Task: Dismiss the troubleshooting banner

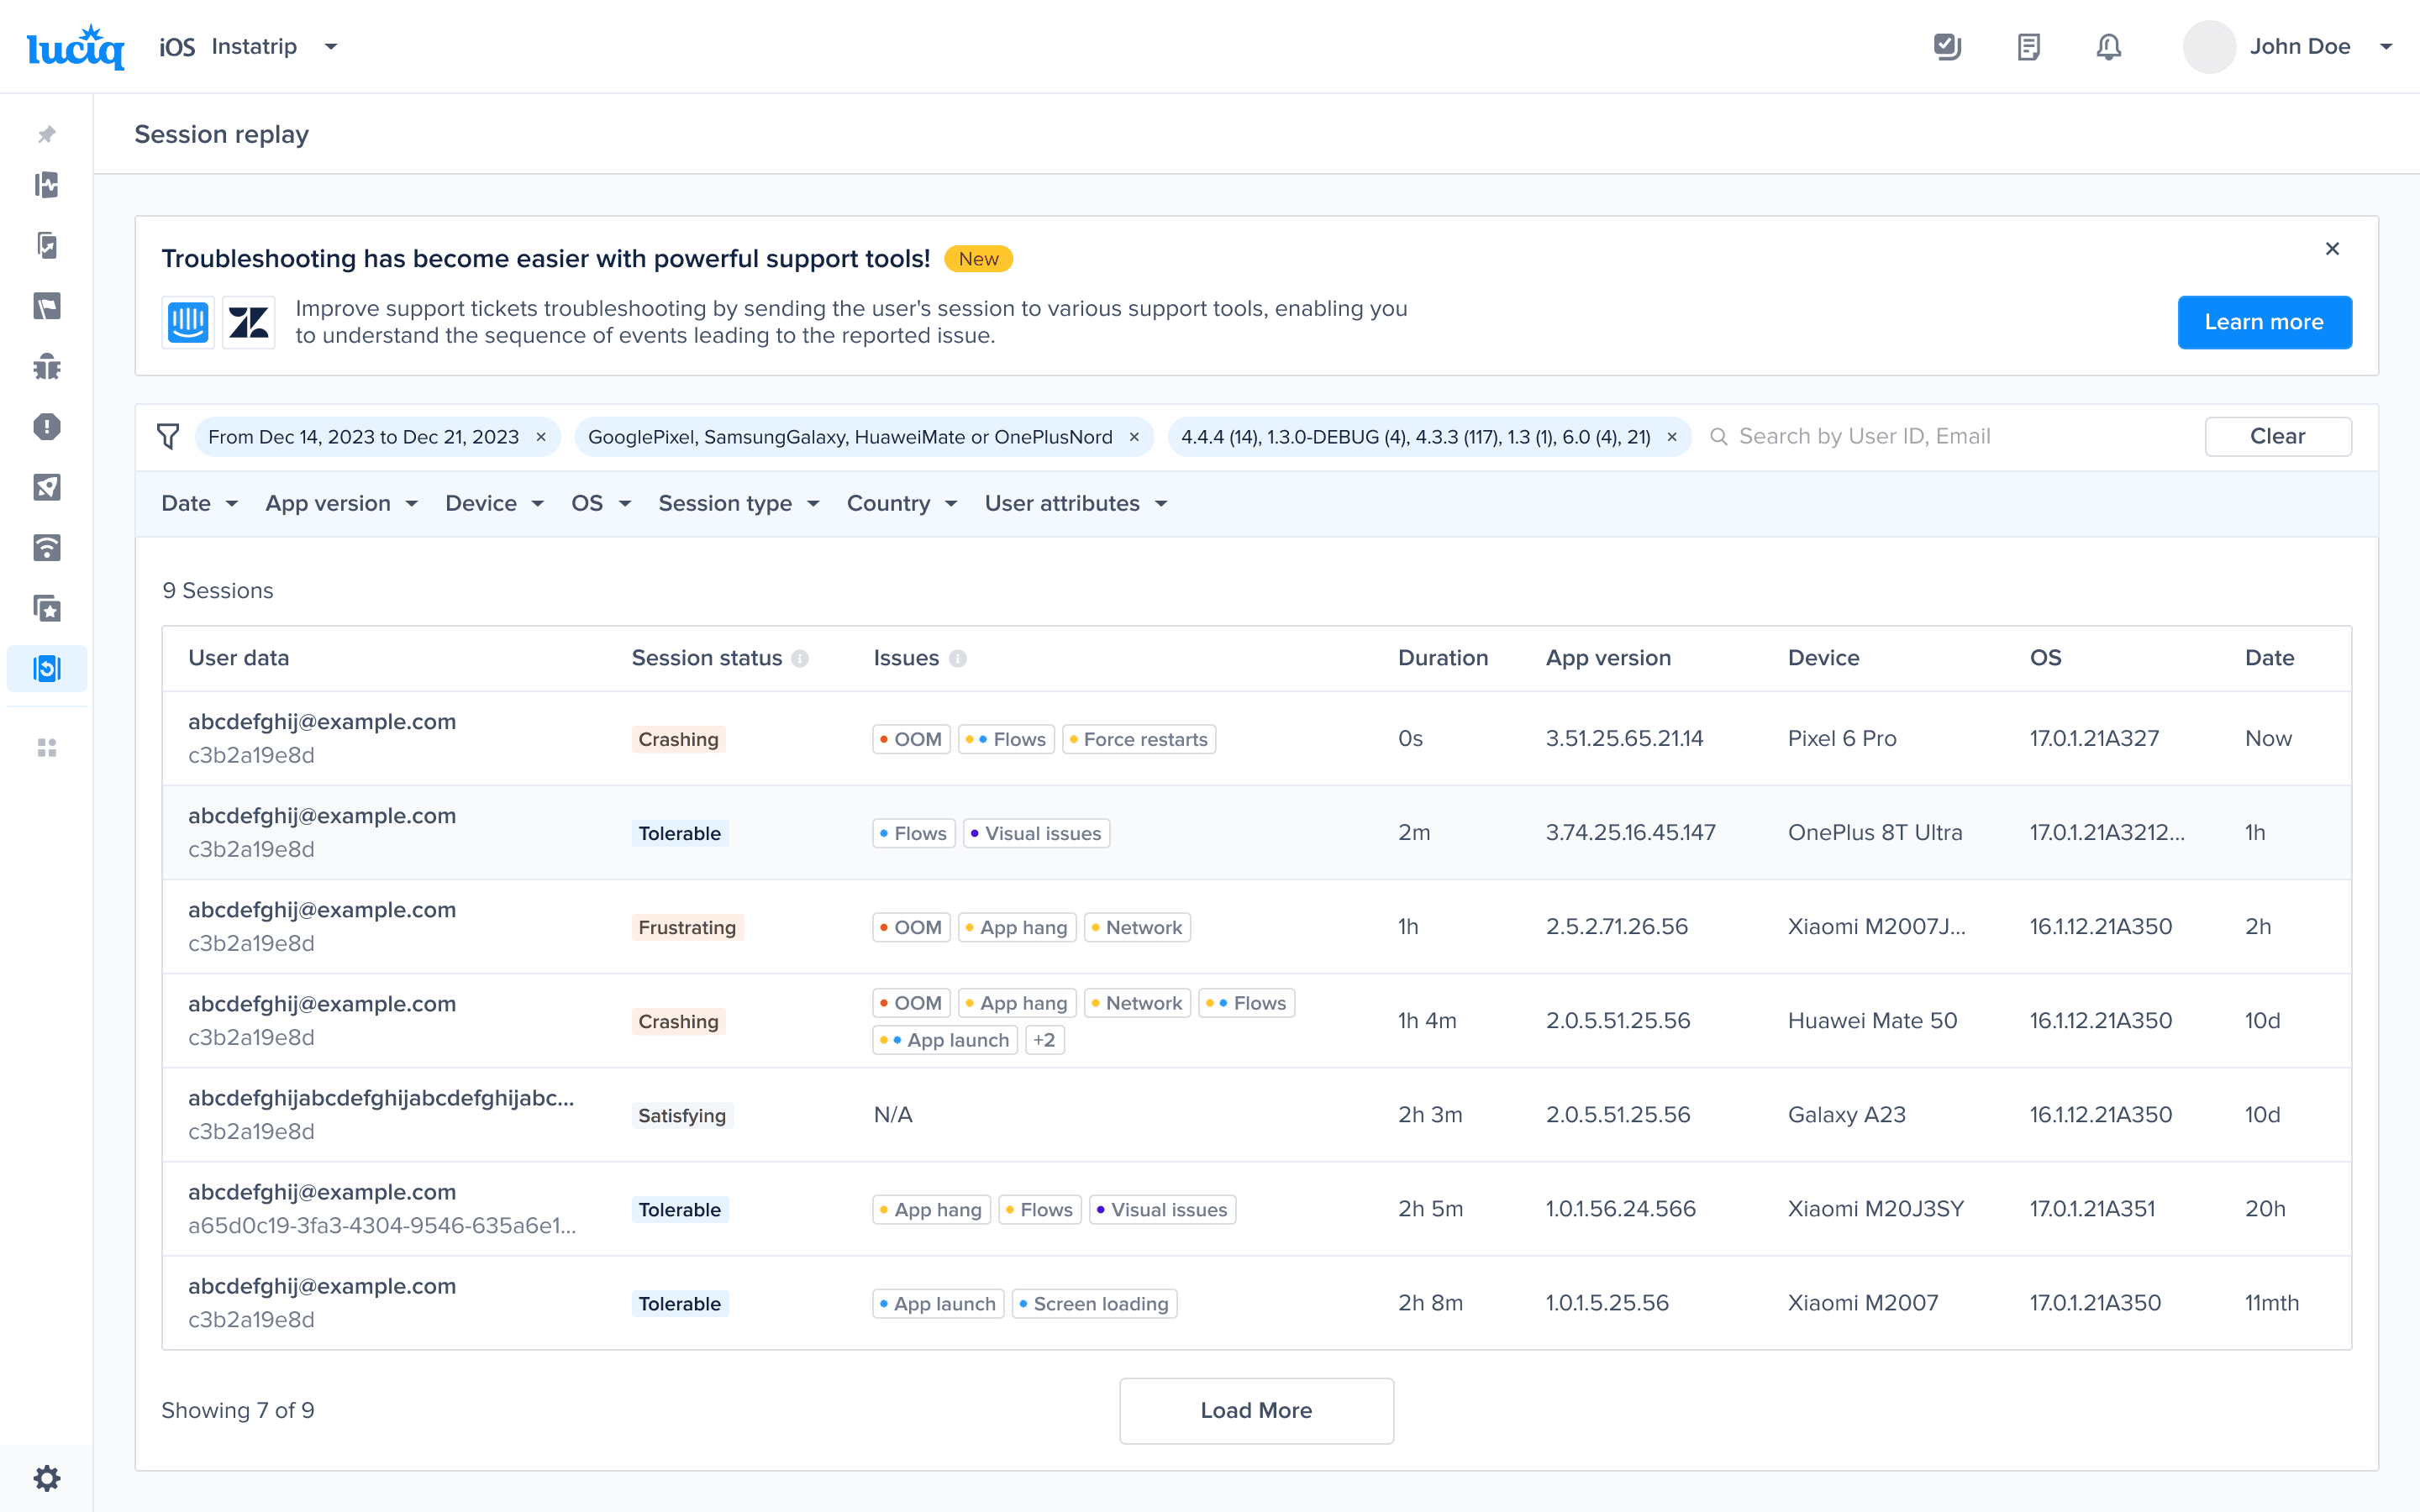Action: pyautogui.click(x=2332, y=248)
